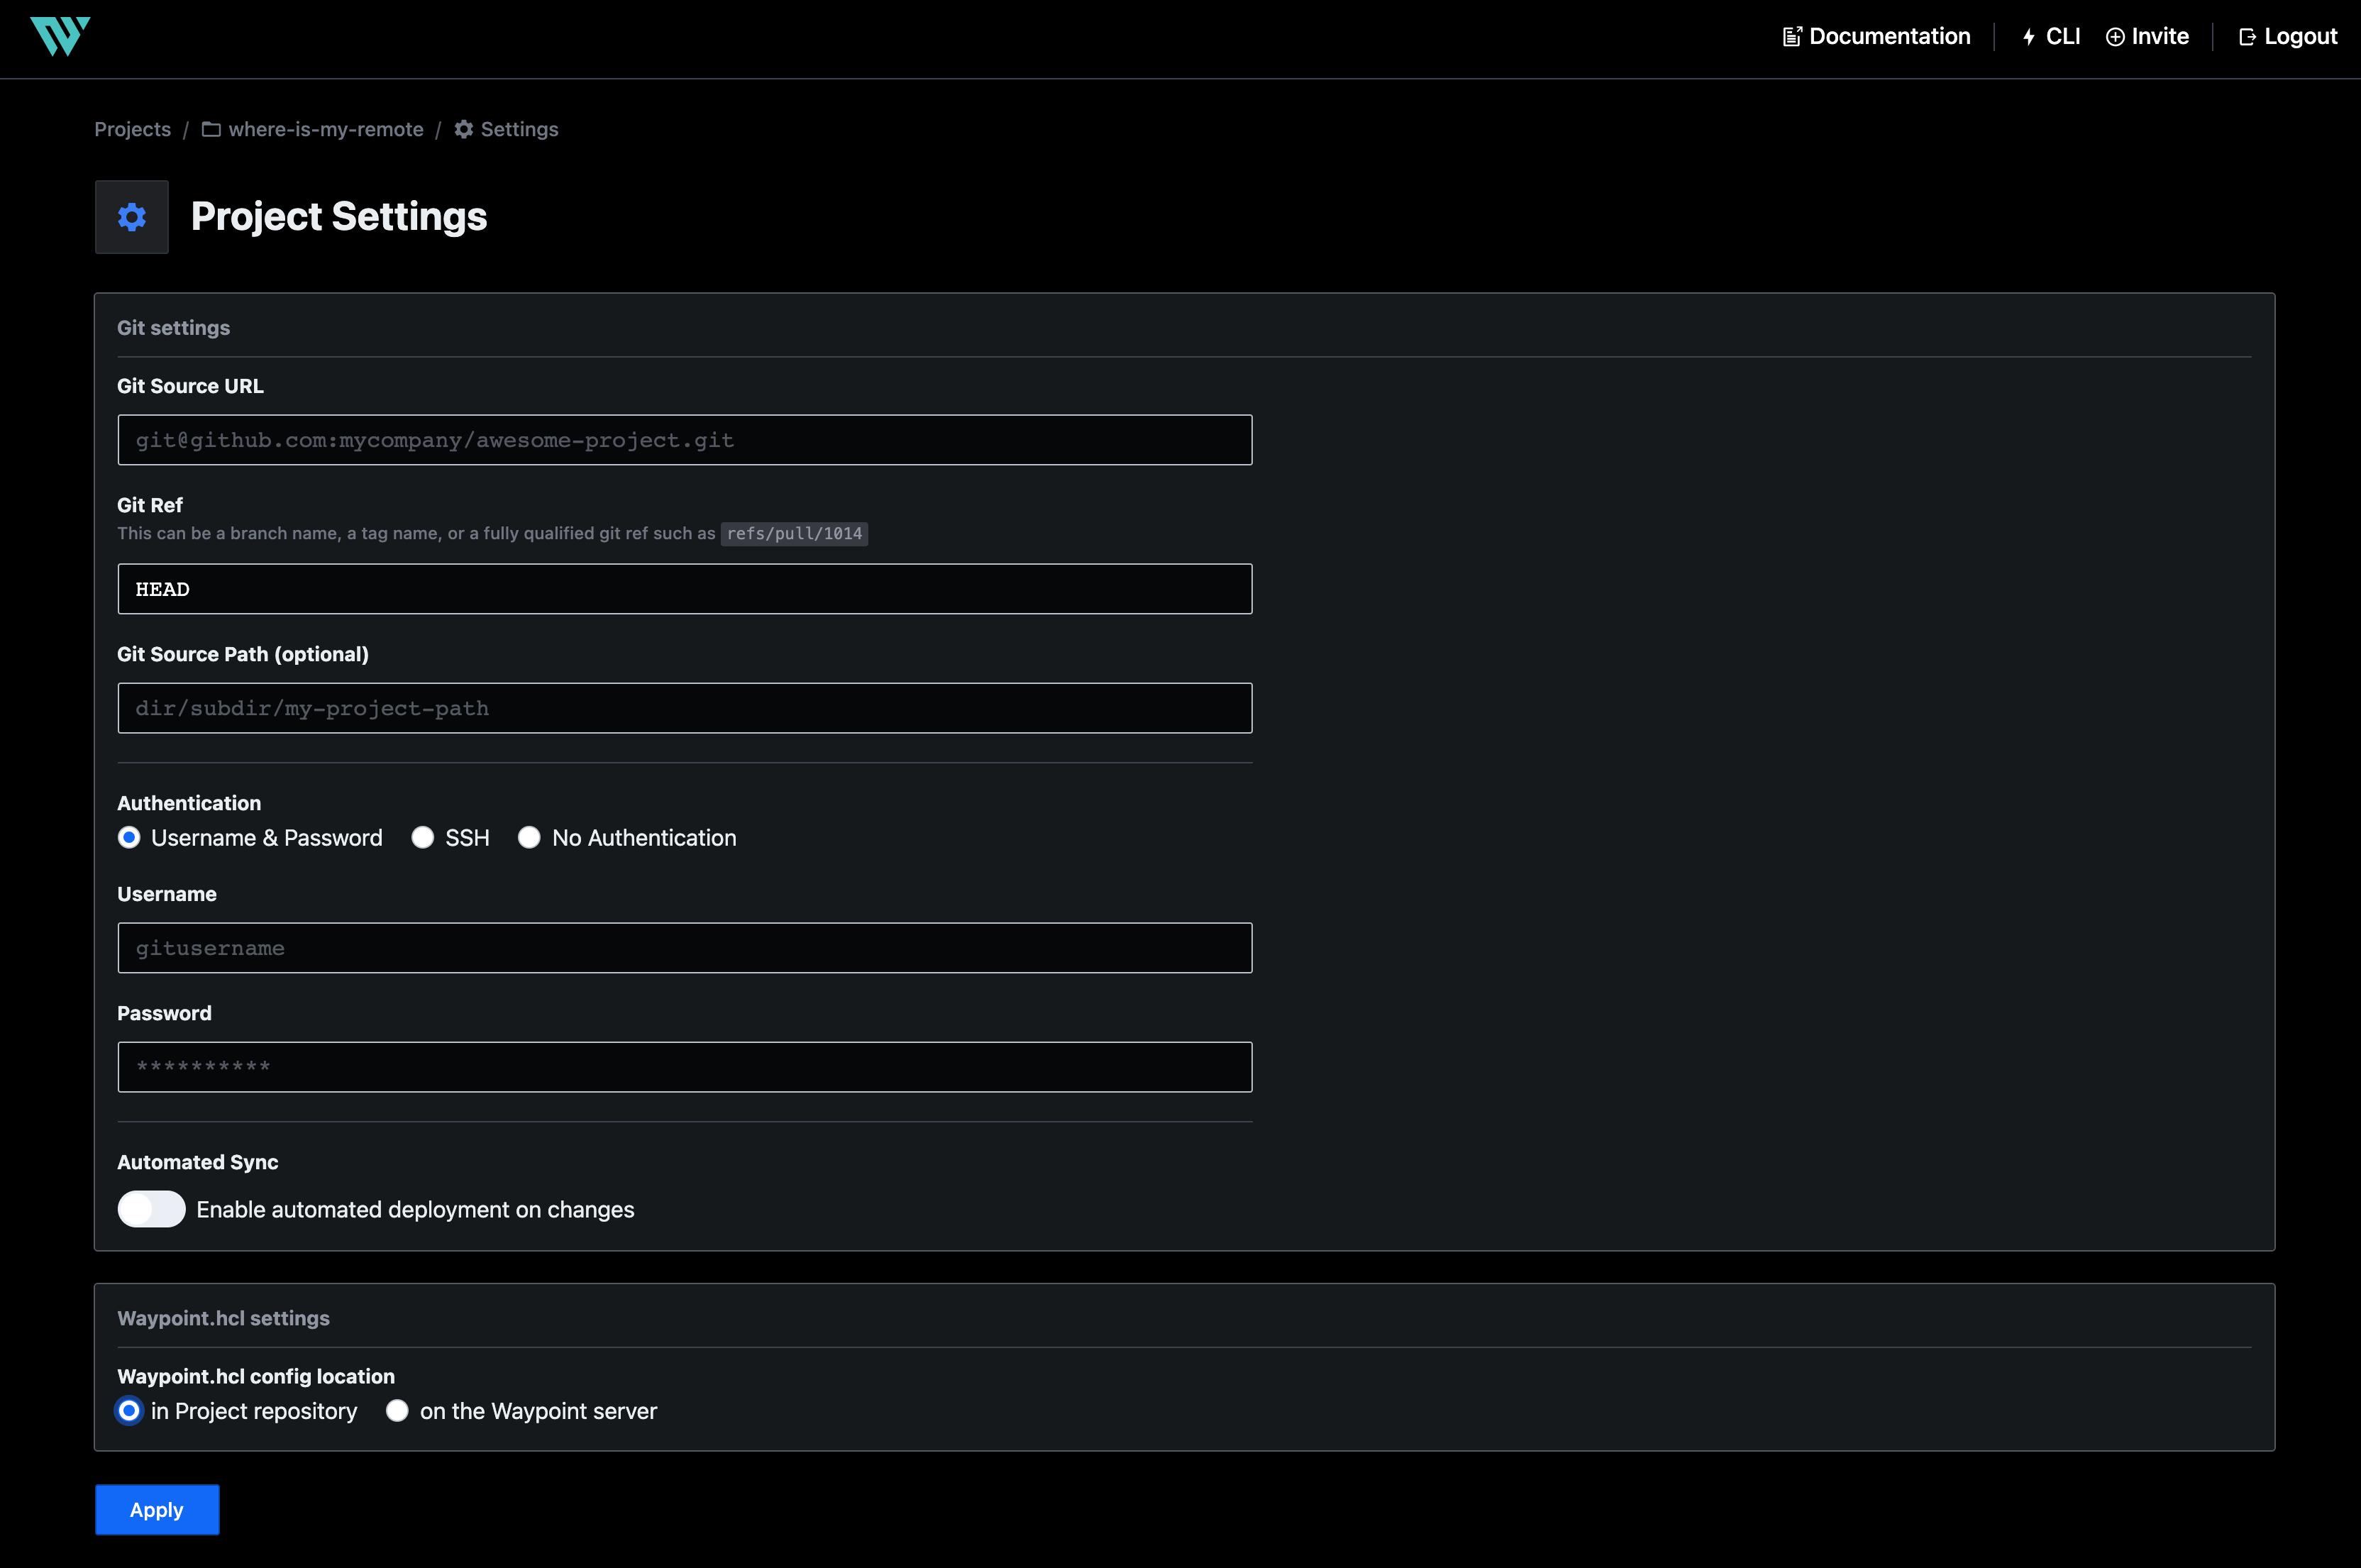
Task: Enable automated deployment on changes
Action: click(151, 1209)
